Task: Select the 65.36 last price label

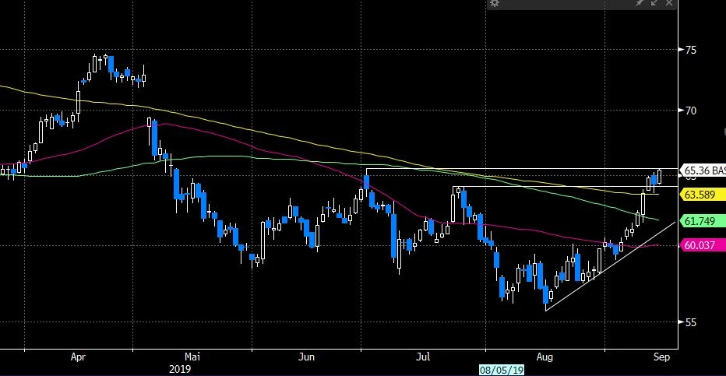Action: [703, 170]
